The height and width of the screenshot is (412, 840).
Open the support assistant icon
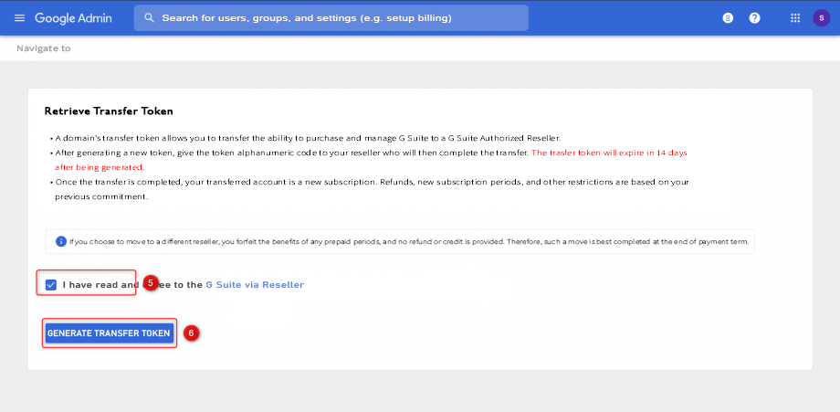[728, 17]
